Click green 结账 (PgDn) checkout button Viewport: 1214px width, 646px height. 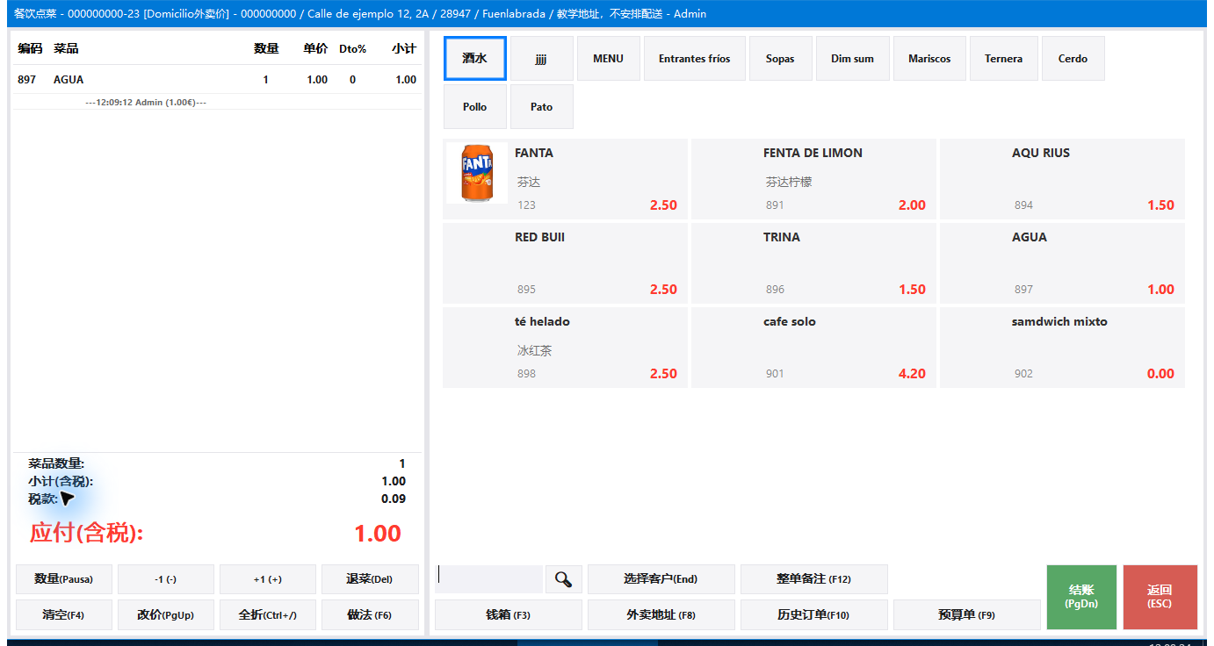pos(1081,597)
